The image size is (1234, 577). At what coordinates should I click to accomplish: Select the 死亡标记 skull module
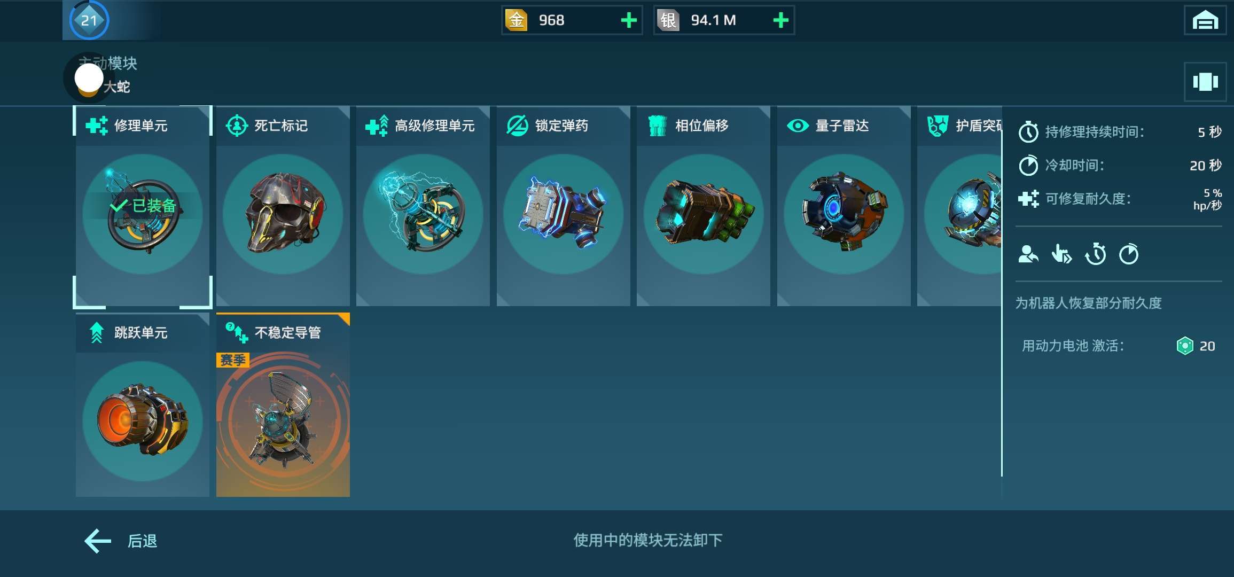pyautogui.click(x=283, y=206)
